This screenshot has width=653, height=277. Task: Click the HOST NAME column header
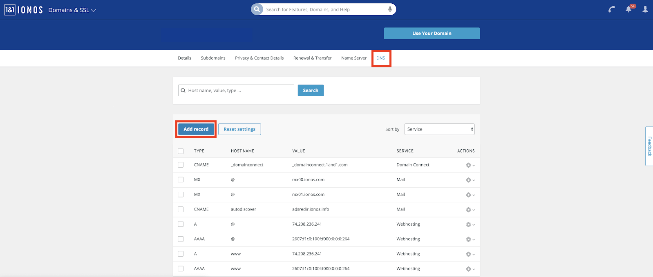[x=242, y=151]
